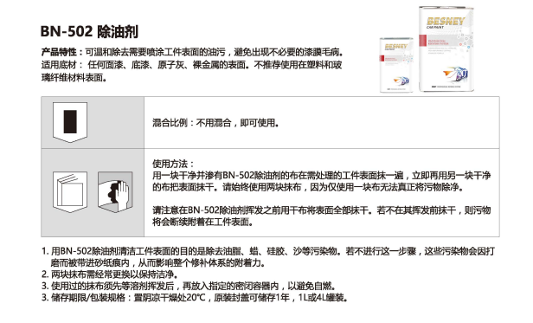
Task: Click the title BN-502 除油剂
Action: tap(89, 31)
